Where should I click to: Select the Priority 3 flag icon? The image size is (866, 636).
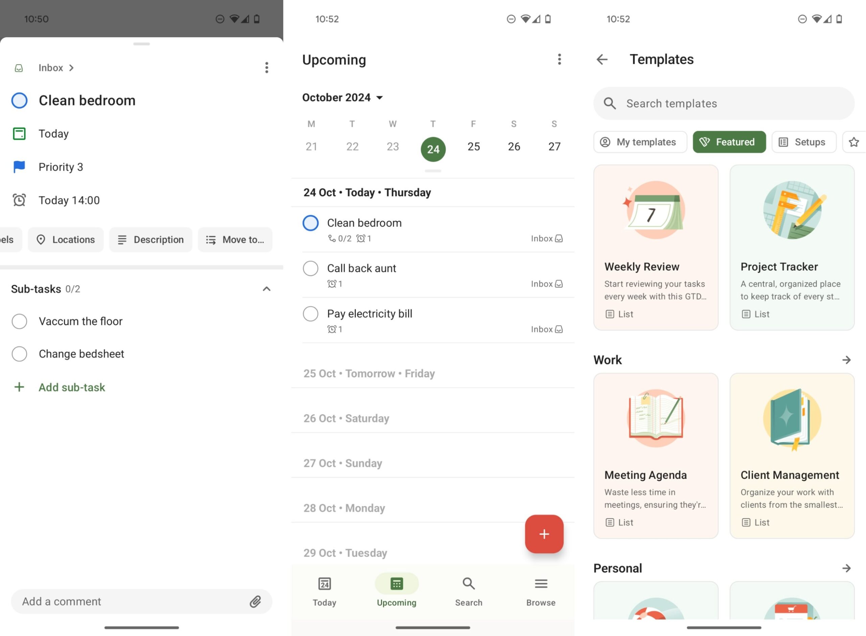[x=19, y=167]
